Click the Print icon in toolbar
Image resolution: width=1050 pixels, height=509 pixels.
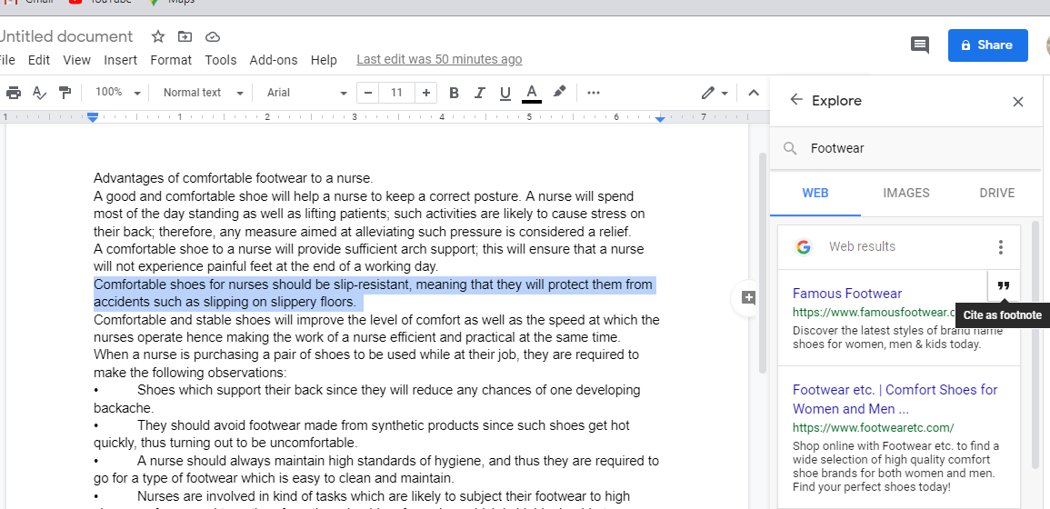point(14,93)
